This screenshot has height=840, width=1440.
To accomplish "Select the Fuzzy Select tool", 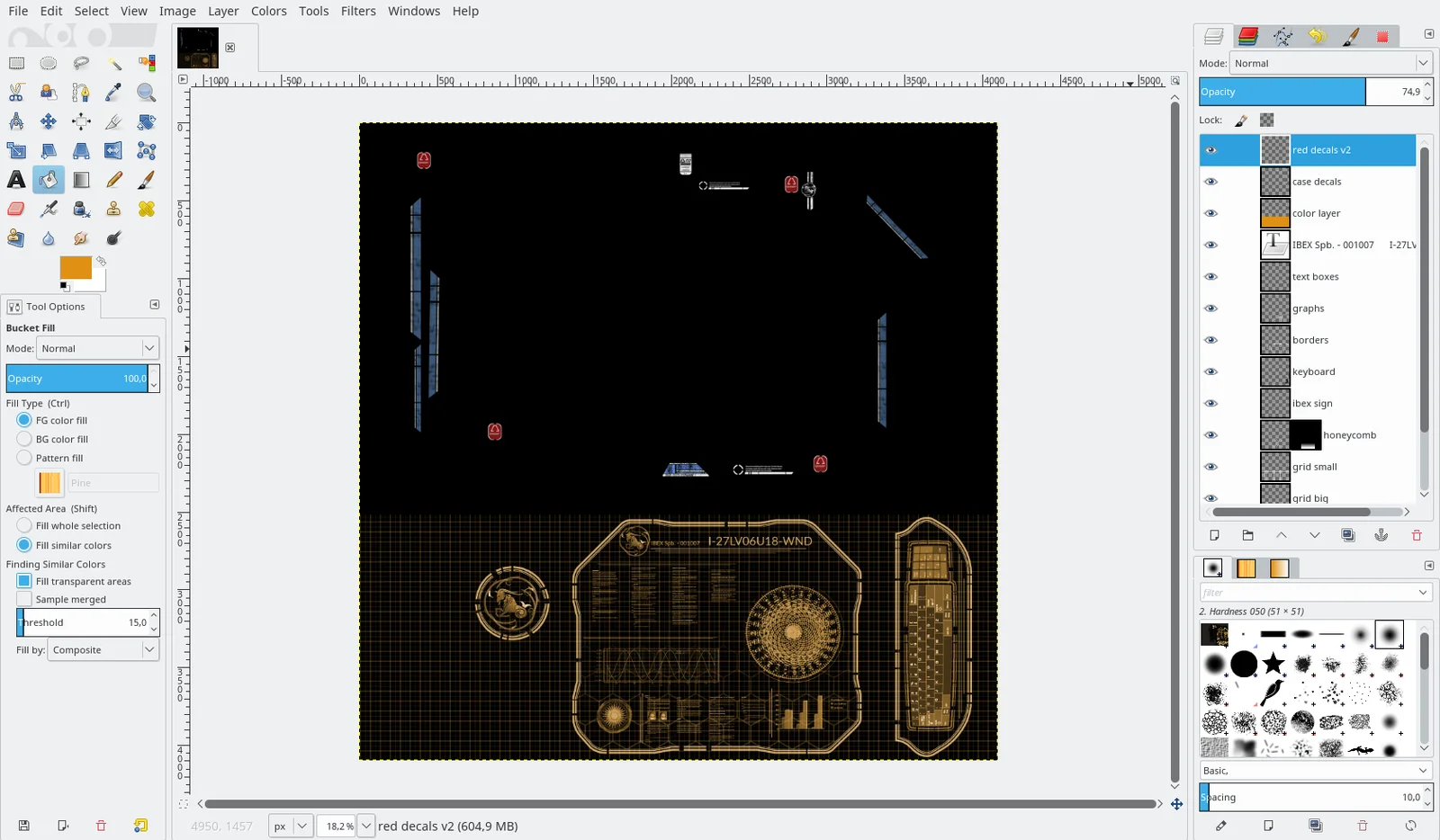I will pyautogui.click(x=113, y=63).
